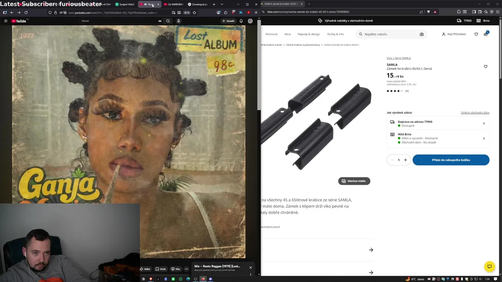Screen dimensions: 502x282
Task: Open the YouTube guide hamburger menu
Action: pyautogui.click(x=5, y=21)
